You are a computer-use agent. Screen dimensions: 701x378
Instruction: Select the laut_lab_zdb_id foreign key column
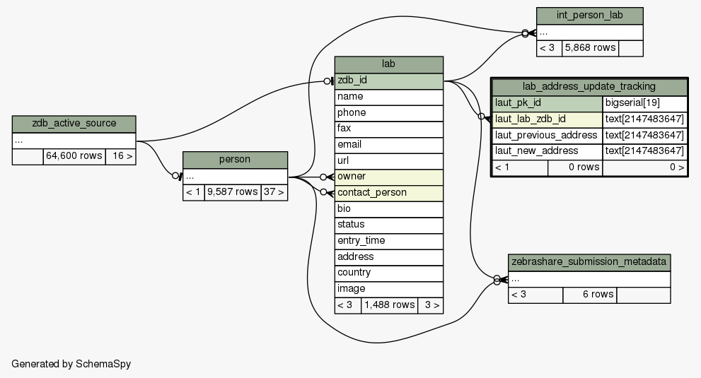[547, 119]
